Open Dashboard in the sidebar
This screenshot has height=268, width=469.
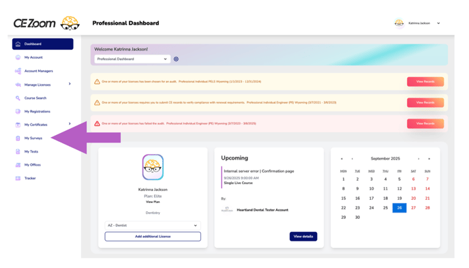[x=43, y=44]
